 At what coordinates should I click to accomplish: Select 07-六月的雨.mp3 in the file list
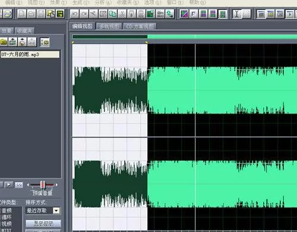(x=30, y=54)
